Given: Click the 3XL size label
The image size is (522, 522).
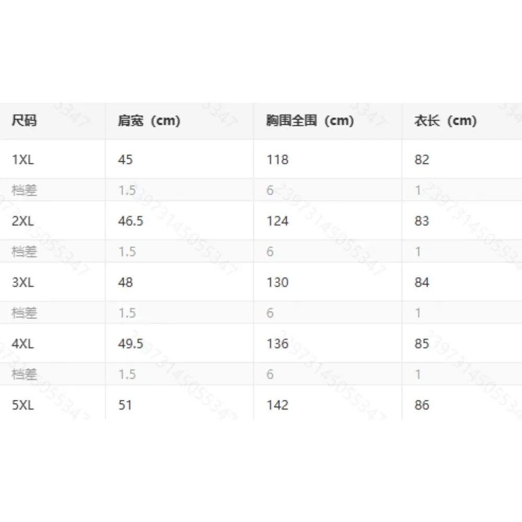Looking at the screenshot, I should [x=23, y=282].
